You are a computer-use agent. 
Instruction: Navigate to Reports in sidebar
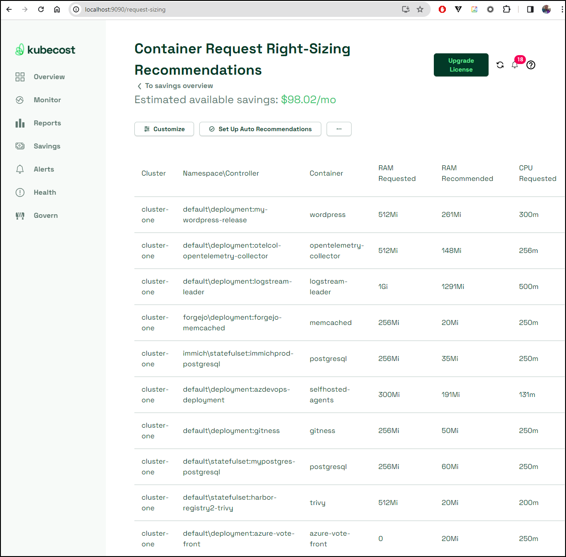click(47, 123)
